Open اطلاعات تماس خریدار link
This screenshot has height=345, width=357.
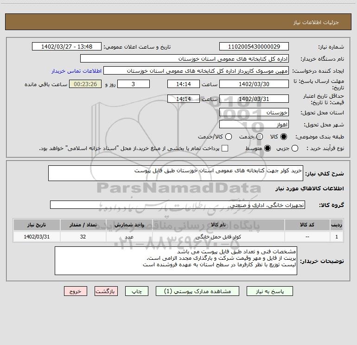76,71
